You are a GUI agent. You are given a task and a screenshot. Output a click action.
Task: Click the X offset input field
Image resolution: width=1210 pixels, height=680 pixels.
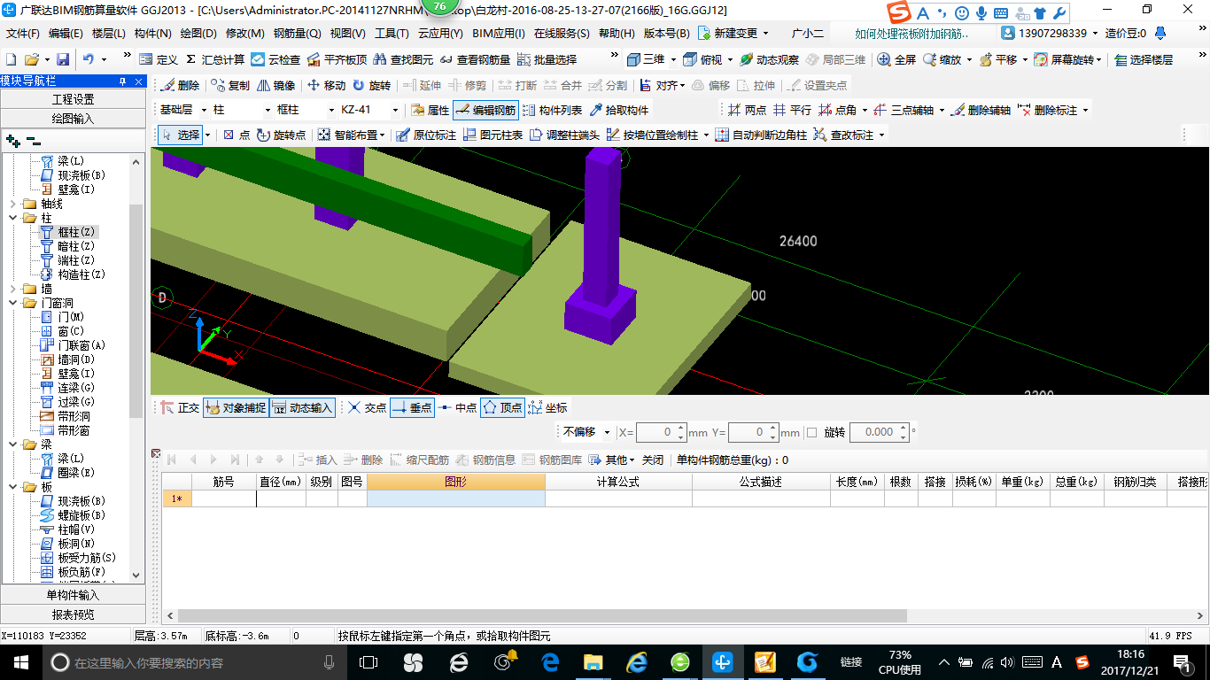pyautogui.click(x=661, y=432)
